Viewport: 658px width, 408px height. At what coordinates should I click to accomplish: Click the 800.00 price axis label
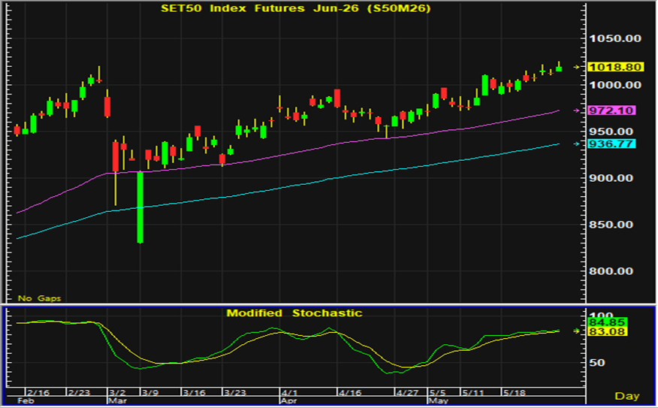point(611,271)
